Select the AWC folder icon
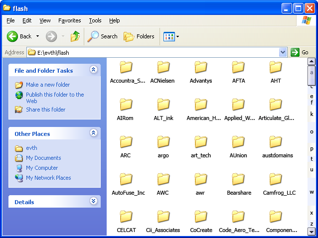Image resolution: width=318 pixels, height=238 pixels. [x=163, y=179]
